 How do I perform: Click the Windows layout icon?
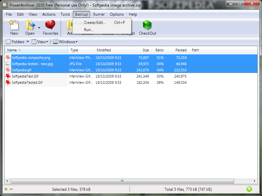55,42
